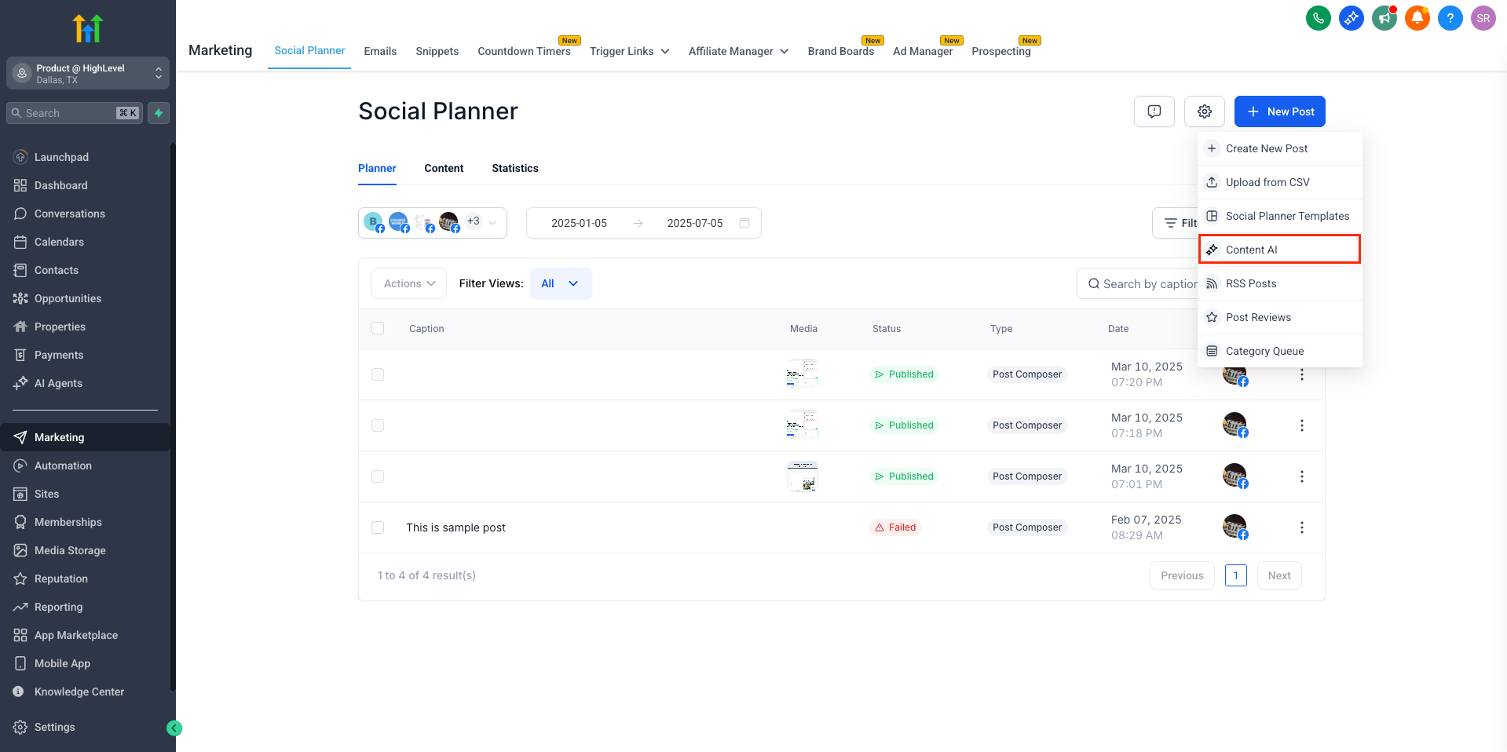Open options menu for 07:18 PM post
Screen dimensions: 1507x752
tap(1301, 425)
